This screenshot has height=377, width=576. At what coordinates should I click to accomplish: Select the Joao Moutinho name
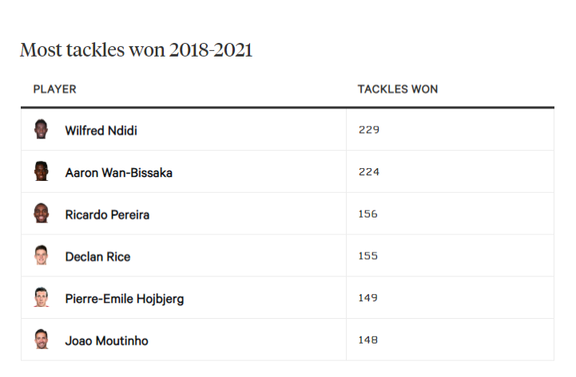[106, 341]
